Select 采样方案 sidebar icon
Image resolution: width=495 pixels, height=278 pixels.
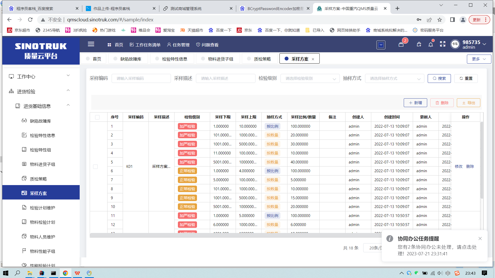pyautogui.click(x=24, y=193)
